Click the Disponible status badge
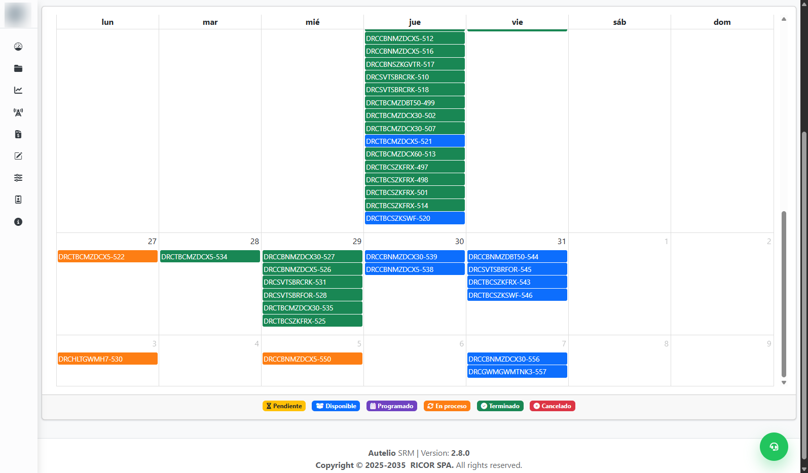 (336, 406)
